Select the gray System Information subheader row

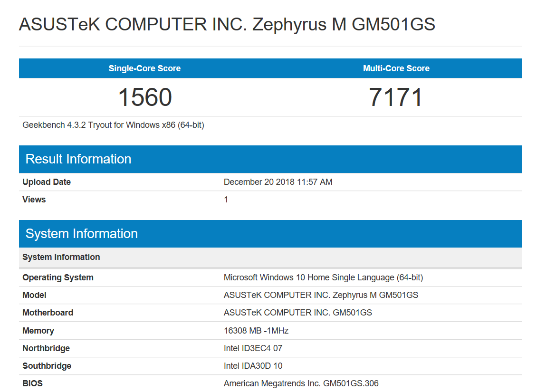tap(270, 257)
